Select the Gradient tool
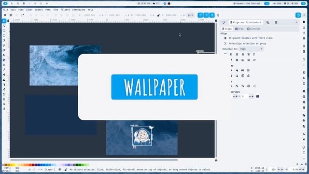Screen dimensions: 309x174 (4, 60)
